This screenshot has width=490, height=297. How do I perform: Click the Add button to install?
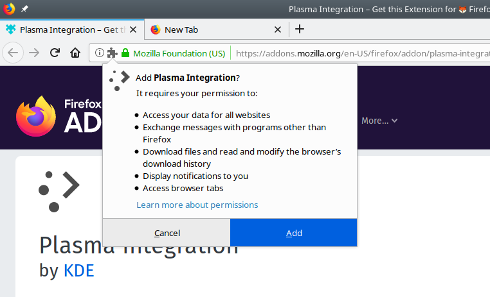pos(294,233)
